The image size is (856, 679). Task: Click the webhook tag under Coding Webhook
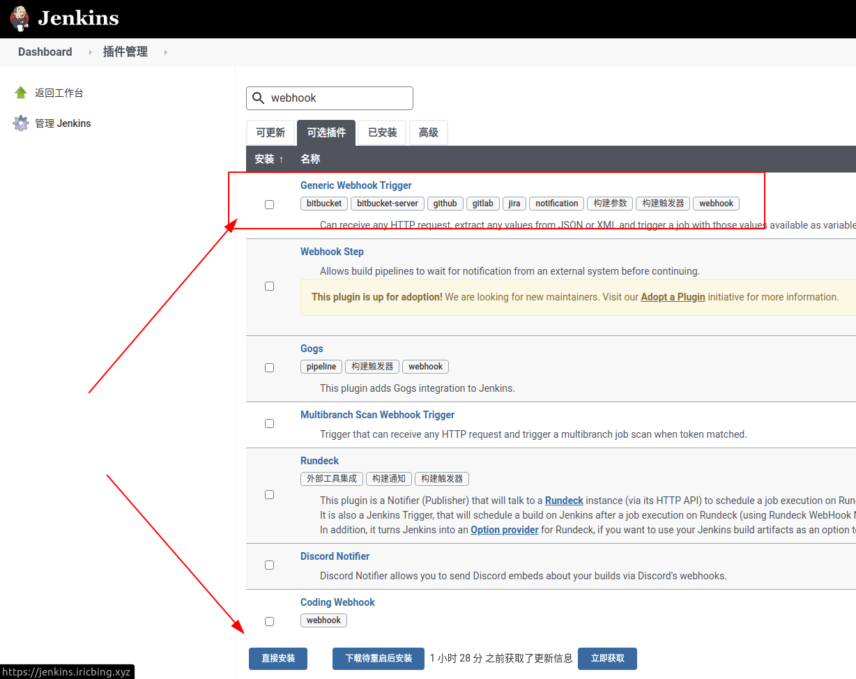(x=323, y=620)
